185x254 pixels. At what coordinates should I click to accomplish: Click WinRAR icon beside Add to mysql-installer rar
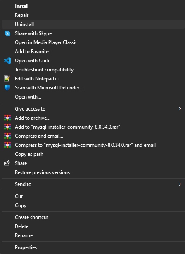[7, 127]
